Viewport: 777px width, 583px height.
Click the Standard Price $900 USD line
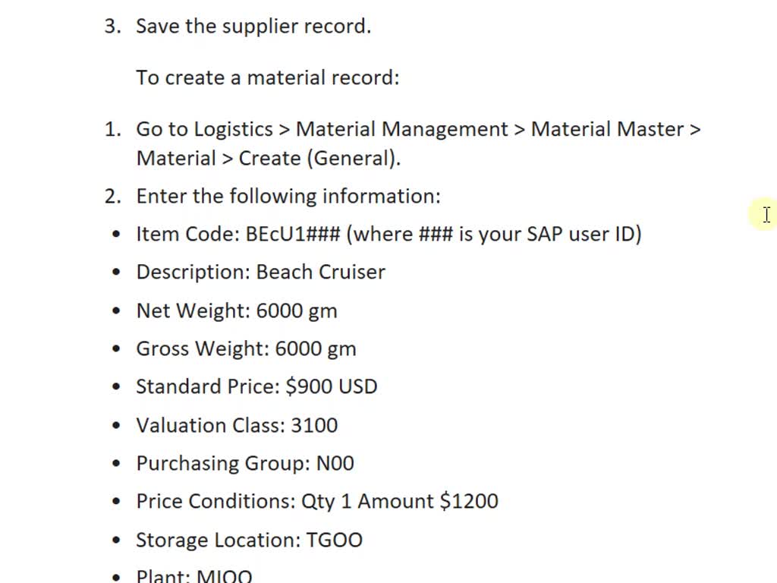pyautogui.click(x=256, y=386)
